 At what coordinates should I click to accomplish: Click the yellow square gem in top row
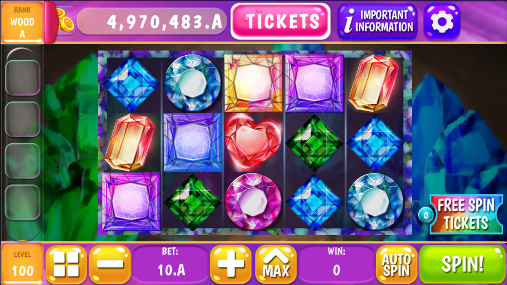click(x=253, y=83)
